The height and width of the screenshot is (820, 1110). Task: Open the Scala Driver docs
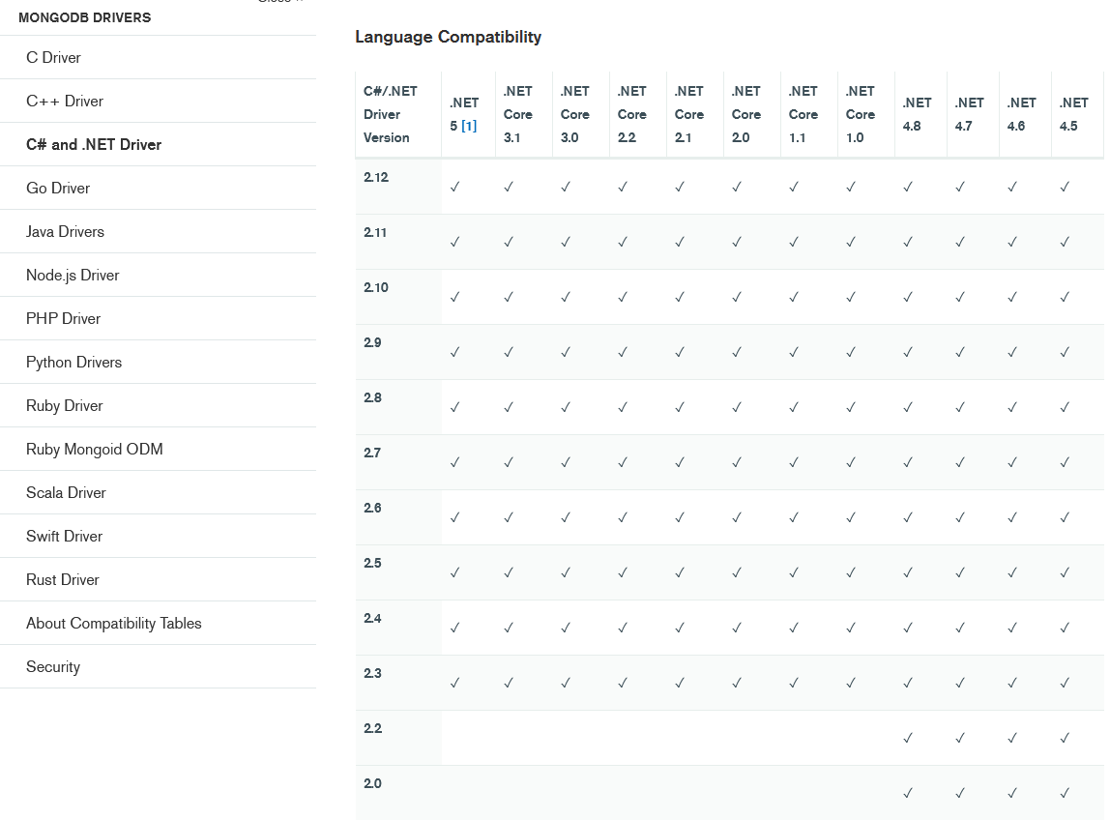pos(66,492)
